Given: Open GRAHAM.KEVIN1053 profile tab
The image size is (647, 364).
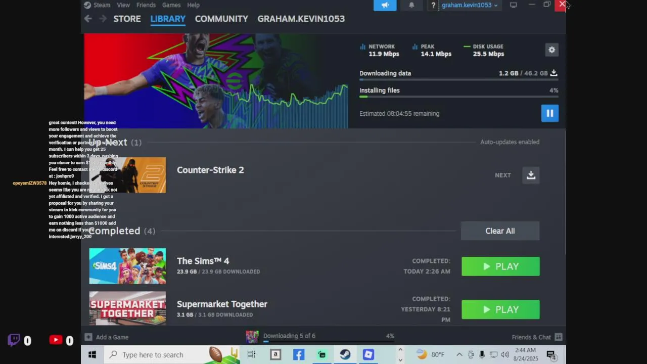Looking at the screenshot, I should [x=301, y=19].
